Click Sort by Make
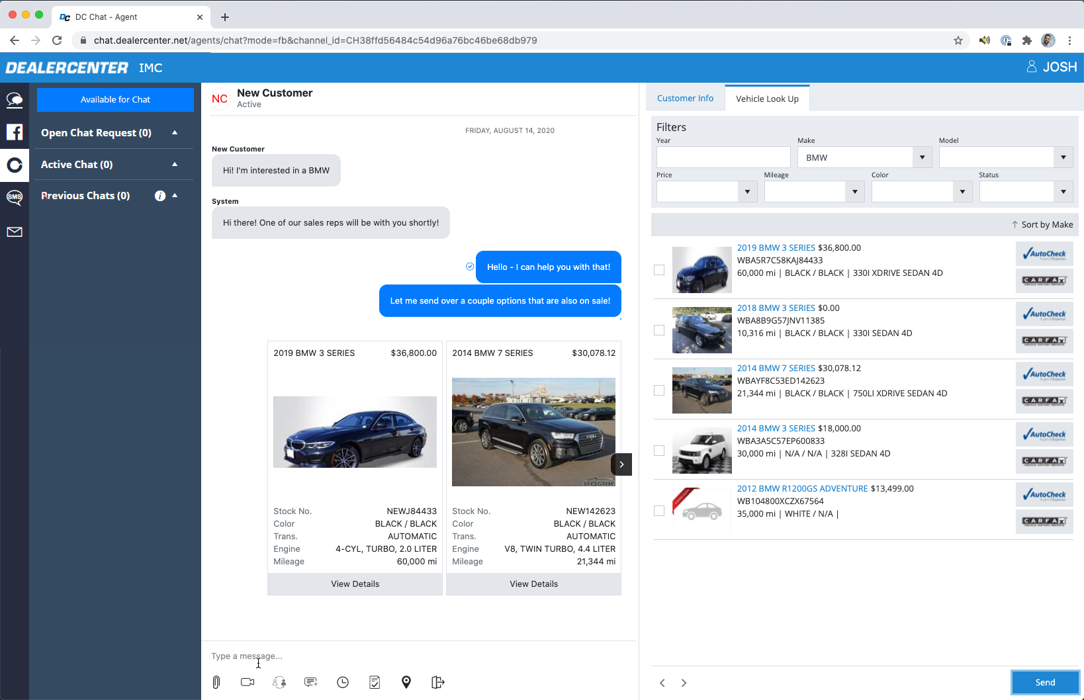Image resolution: width=1084 pixels, height=700 pixels. (1042, 225)
